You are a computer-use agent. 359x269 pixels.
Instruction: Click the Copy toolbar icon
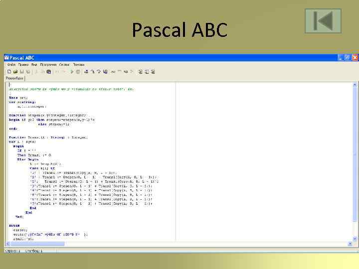(x=42, y=72)
